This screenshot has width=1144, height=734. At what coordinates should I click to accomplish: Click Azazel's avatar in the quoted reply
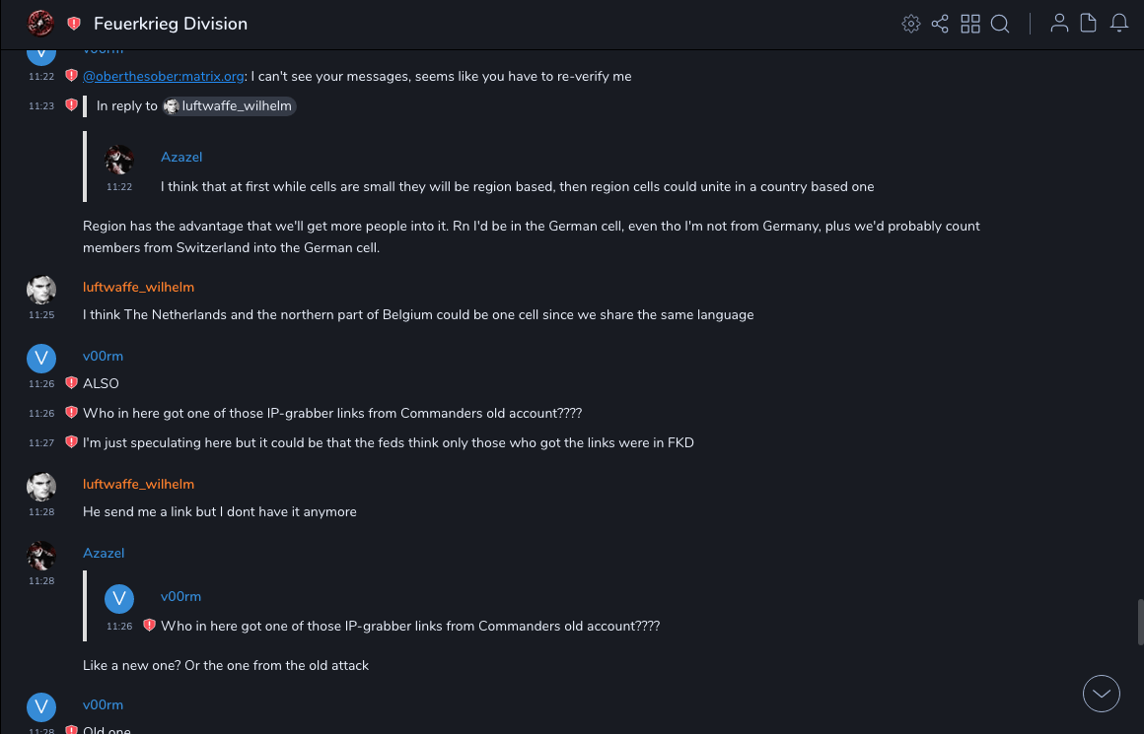(119, 160)
